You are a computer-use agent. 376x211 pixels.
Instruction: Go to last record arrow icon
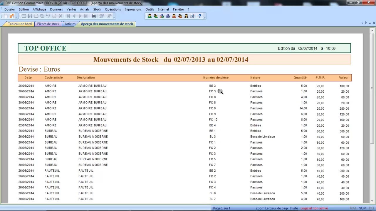tap(86, 16)
